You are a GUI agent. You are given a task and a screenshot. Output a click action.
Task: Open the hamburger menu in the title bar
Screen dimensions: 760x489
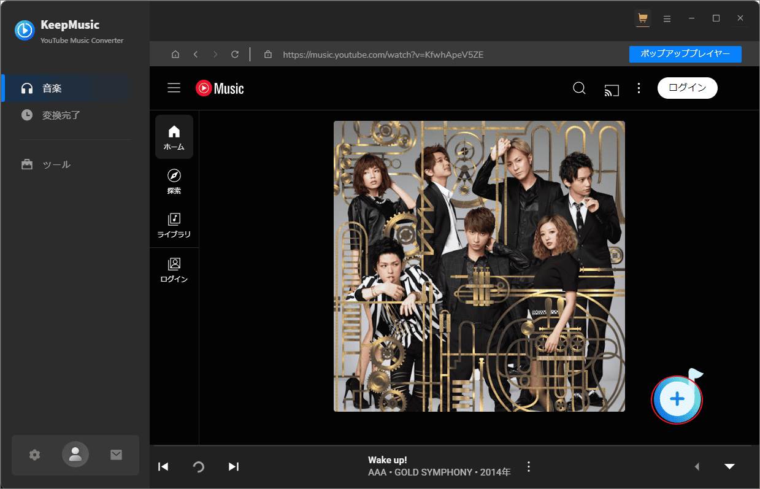point(667,18)
